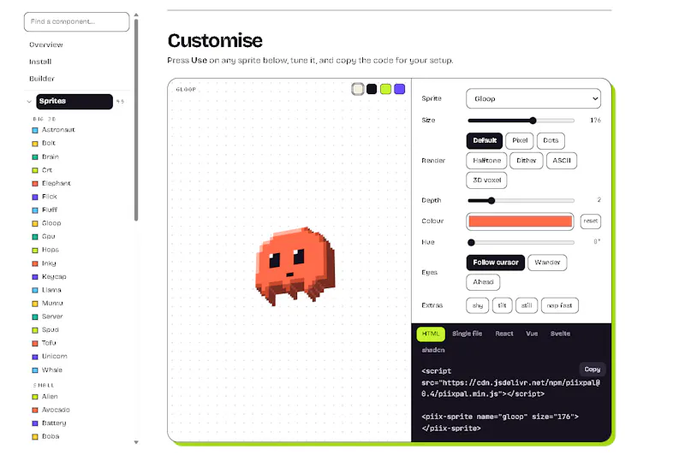
Task: Click the Flick sprite color icon
Action: point(35,197)
